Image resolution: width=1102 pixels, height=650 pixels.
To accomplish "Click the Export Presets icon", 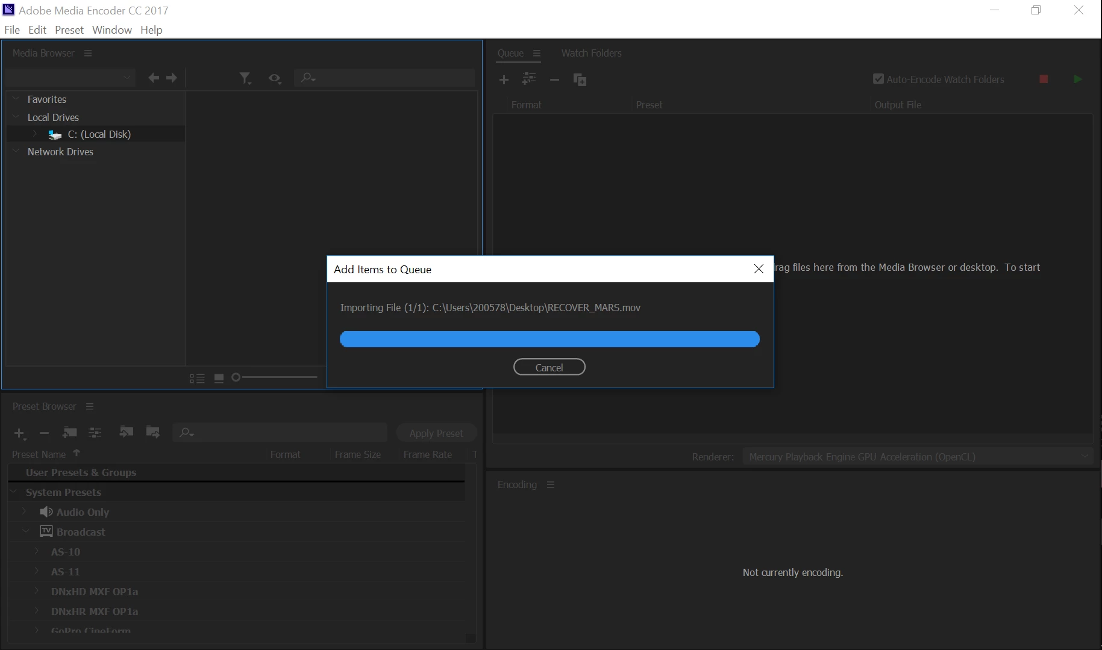I will coord(153,432).
